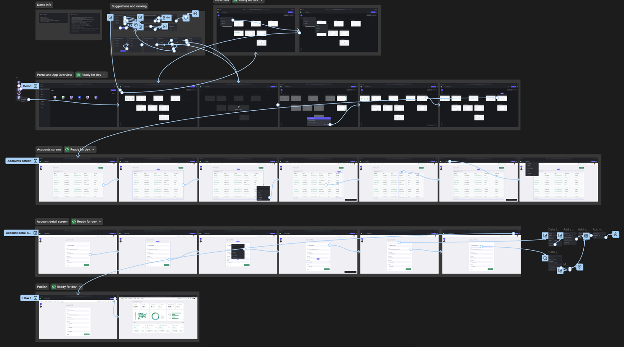The image size is (624, 347).
Task: Select the hexagon node beside the M... label
Action: [579, 267]
